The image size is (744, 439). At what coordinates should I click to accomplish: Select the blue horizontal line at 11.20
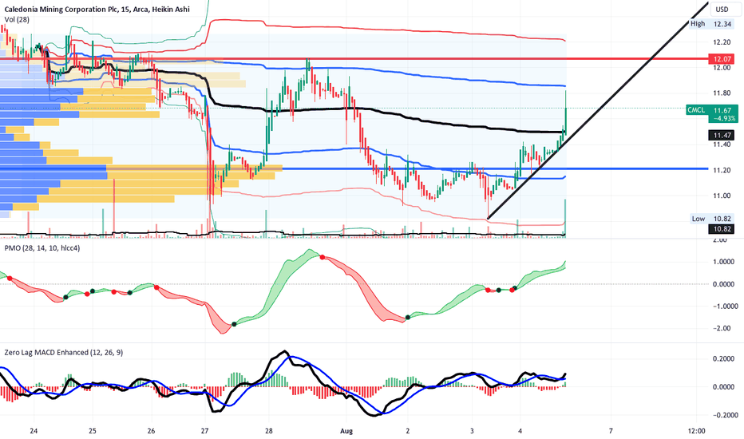tap(354, 168)
